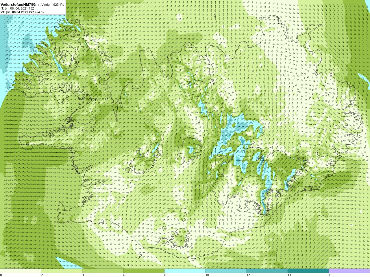Pick the medium green 4–6 legend swatch
370x277 pixels.
[103, 271]
